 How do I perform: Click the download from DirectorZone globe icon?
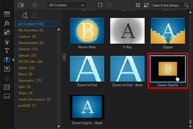click(x=35, y=5)
